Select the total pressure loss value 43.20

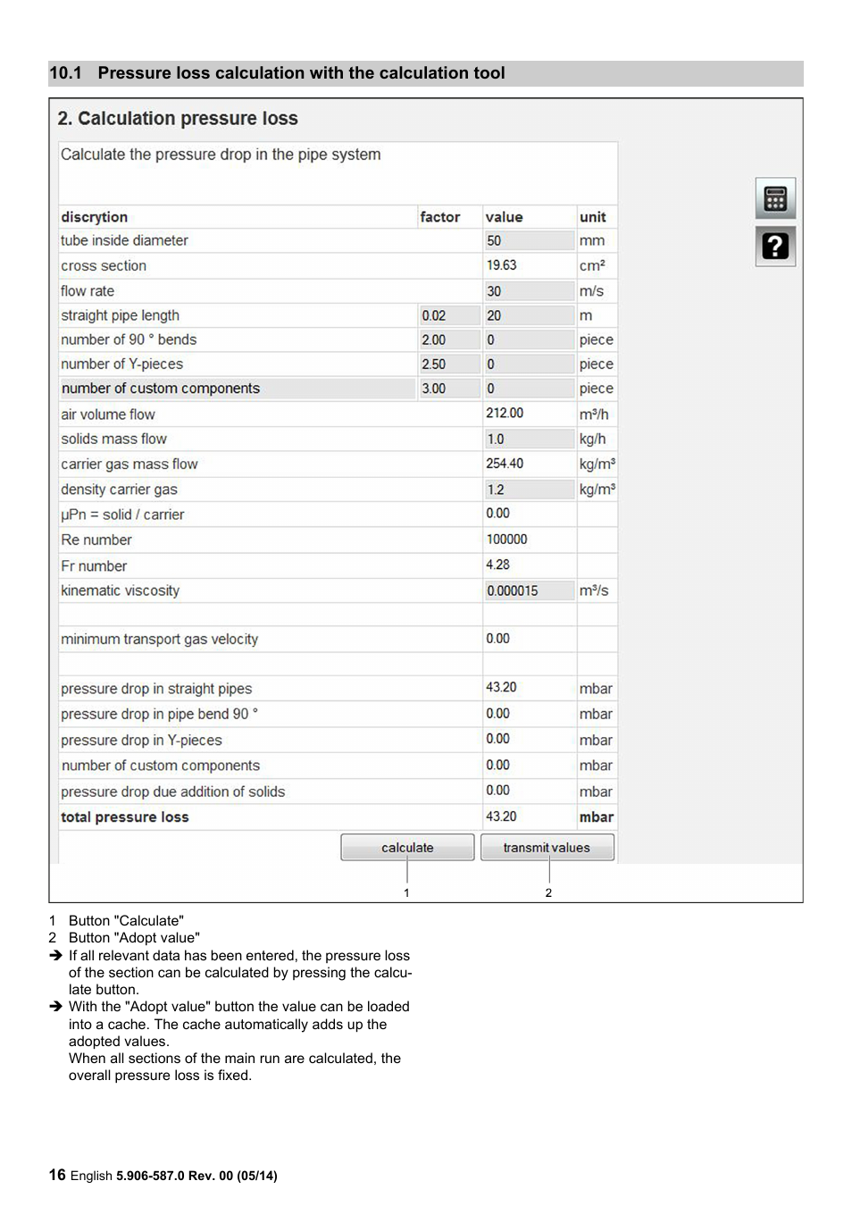click(501, 817)
